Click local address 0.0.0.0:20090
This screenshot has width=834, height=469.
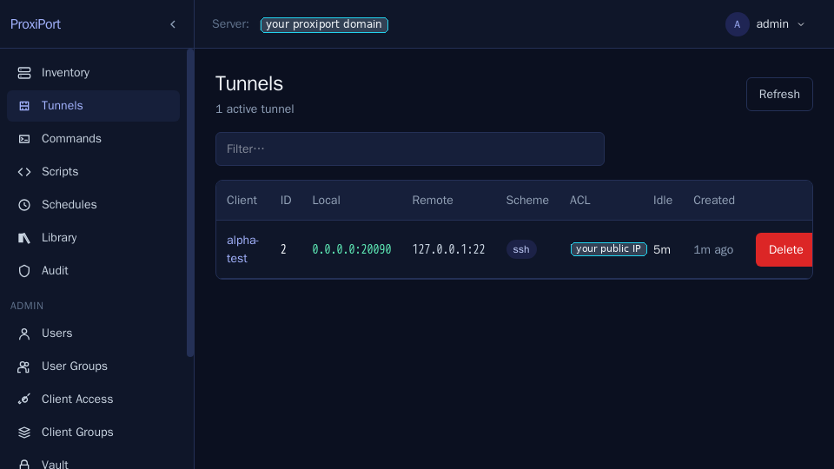[352, 249]
